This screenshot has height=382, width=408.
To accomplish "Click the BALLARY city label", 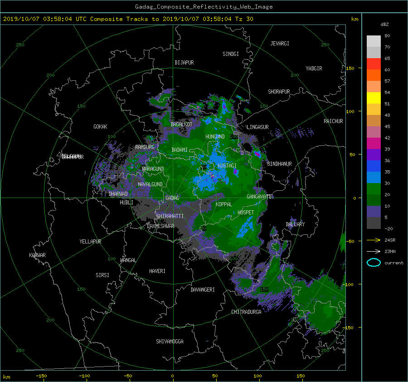I will point(295,224).
